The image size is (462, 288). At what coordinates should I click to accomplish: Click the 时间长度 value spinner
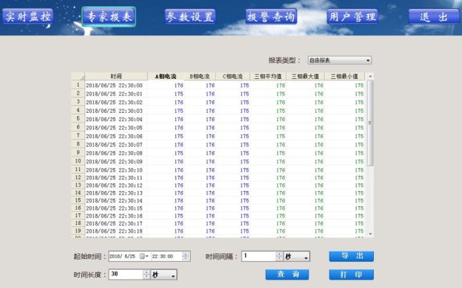coord(146,275)
